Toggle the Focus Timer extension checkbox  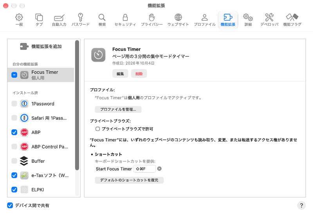coord(14,75)
